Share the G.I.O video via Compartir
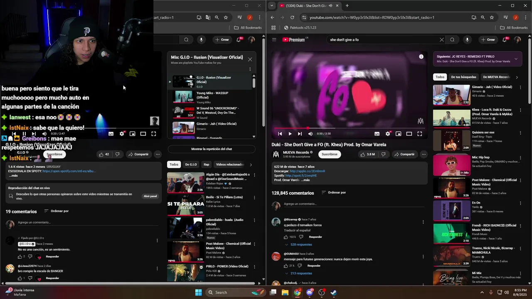Viewport: 532px width, 299px height. click(138, 154)
